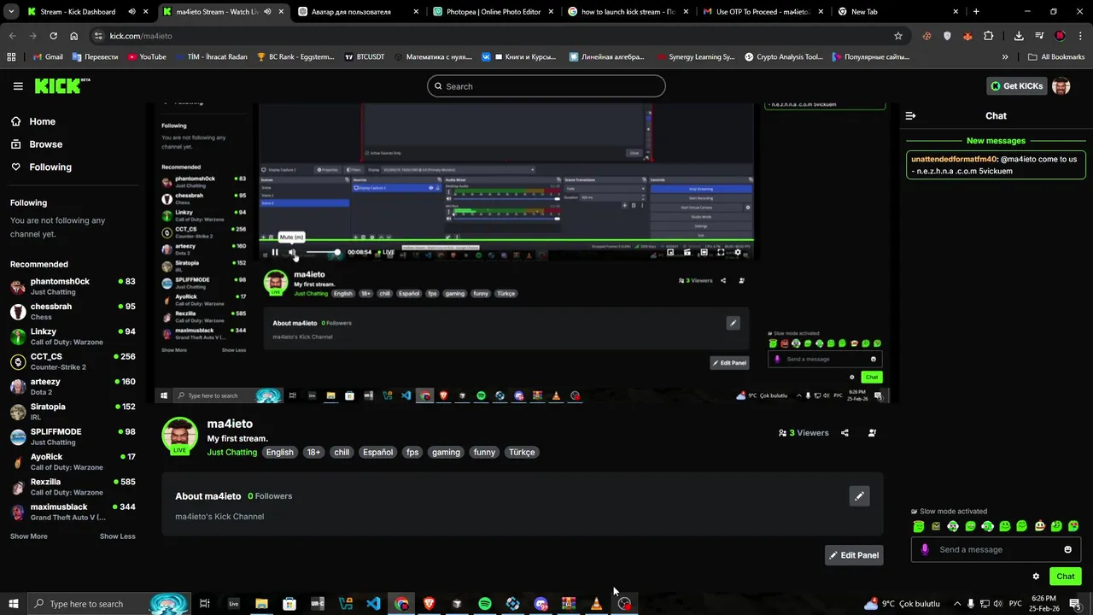Open phantomsh0ck recommended channel
The width and height of the screenshot is (1093, 615).
click(73, 286)
